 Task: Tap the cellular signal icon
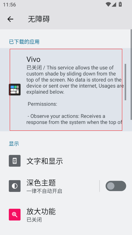(114, 5)
